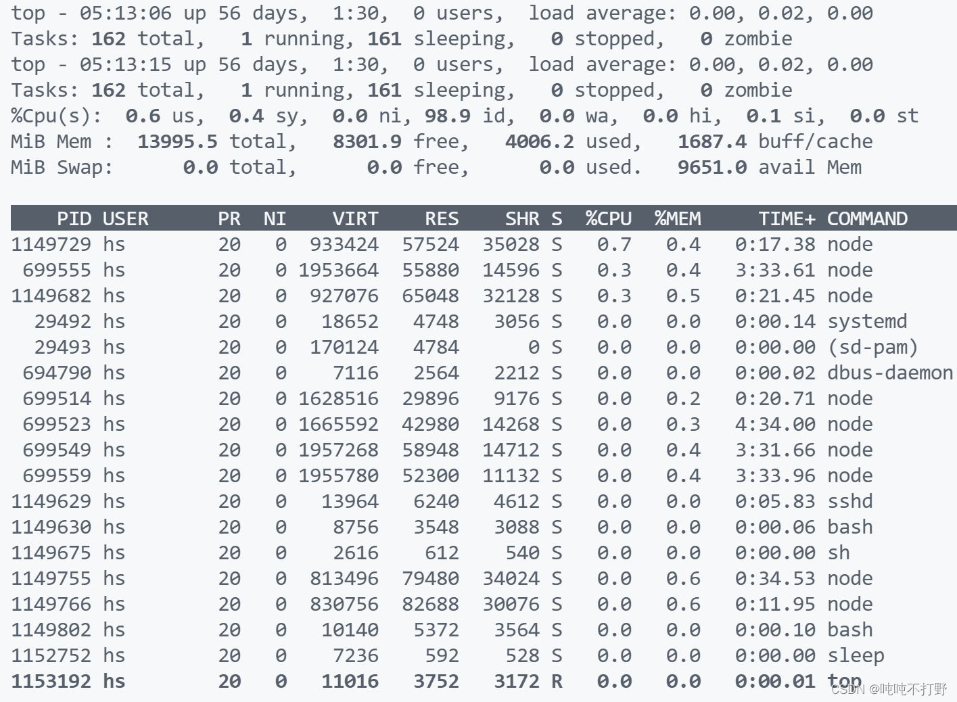Viewport: 957px width, 702px height.
Task: Click the (sd-pam) command name
Action: pos(873,347)
